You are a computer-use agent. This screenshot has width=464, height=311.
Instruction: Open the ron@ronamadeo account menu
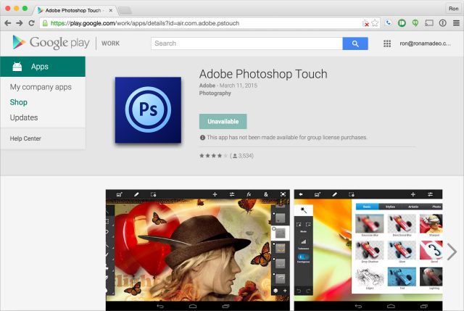(425, 43)
